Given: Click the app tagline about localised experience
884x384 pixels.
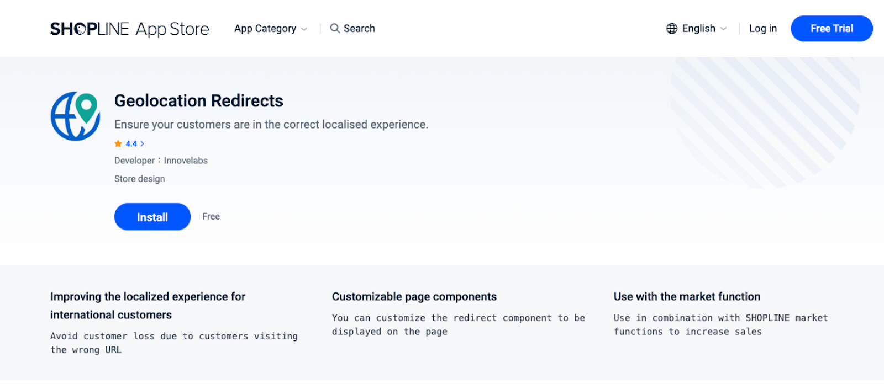Looking at the screenshot, I should (271, 125).
